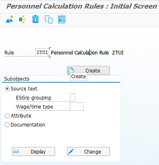Focus the Wage/time type input box
The width and height of the screenshot is (159, 165).
pos(77,106)
